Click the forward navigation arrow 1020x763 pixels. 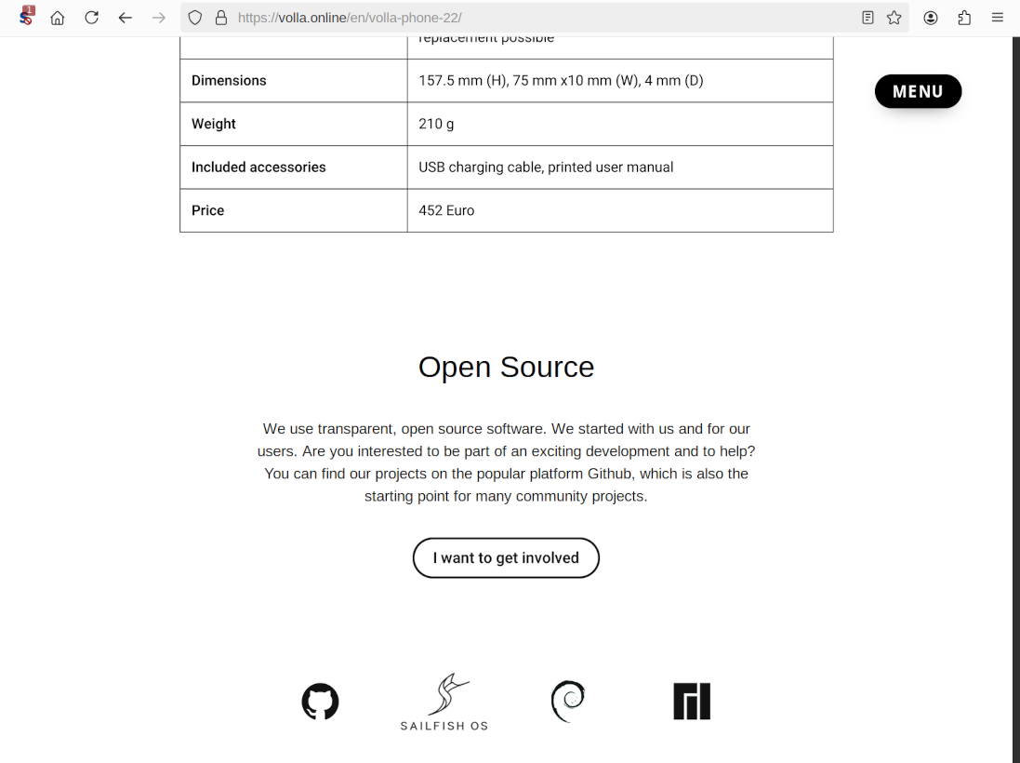(x=159, y=18)
